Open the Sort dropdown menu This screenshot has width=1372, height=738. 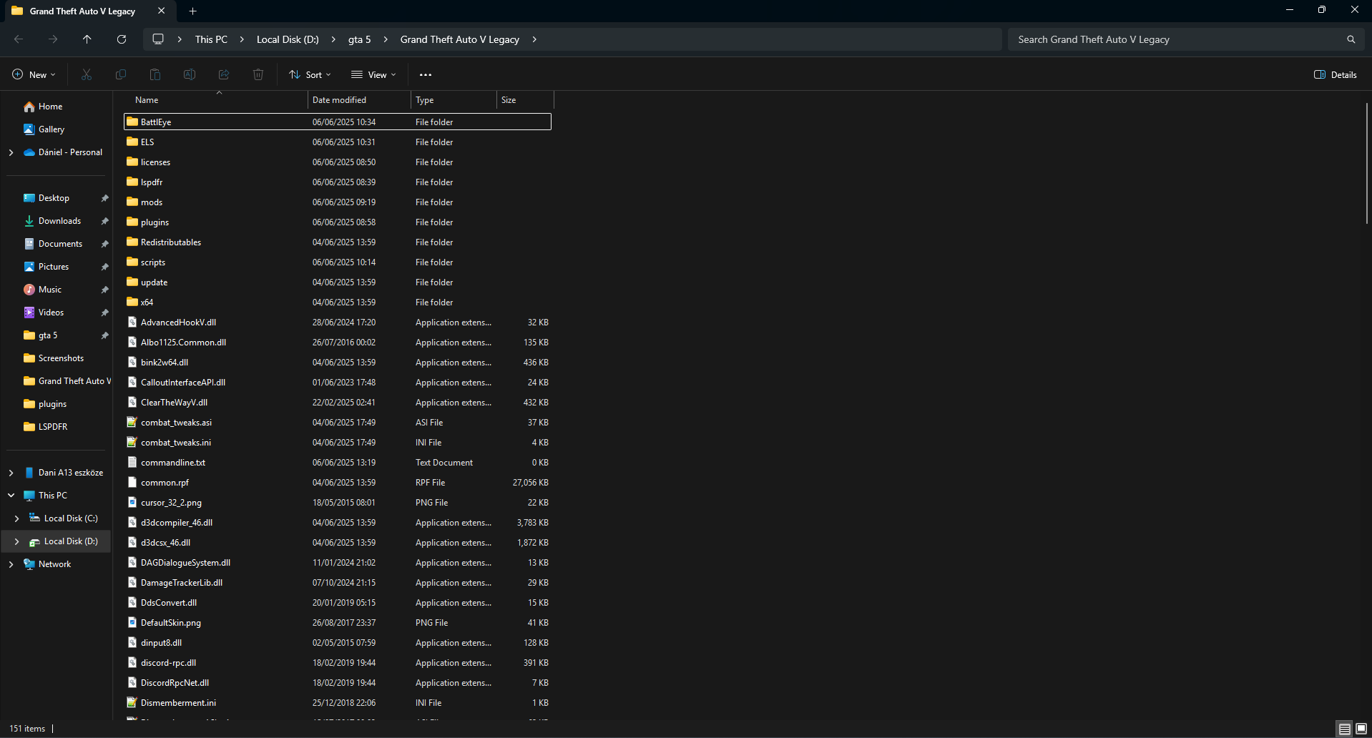coord(310,74)
